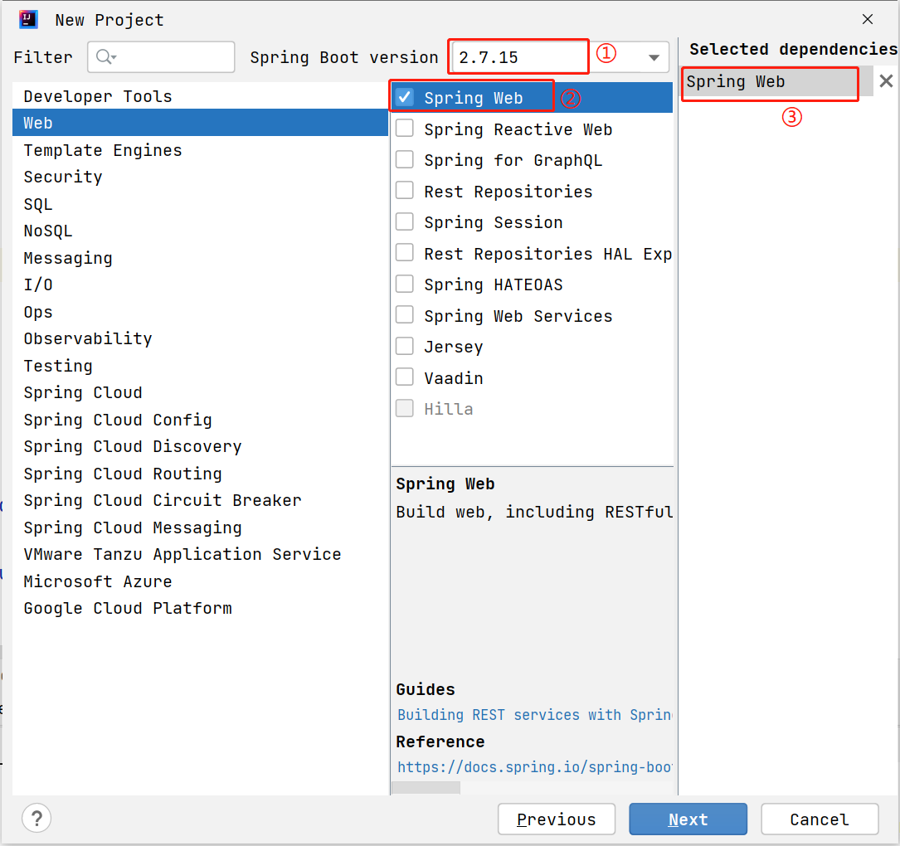Click the description pane horizontal scrollbar

[x=426, y=787]
